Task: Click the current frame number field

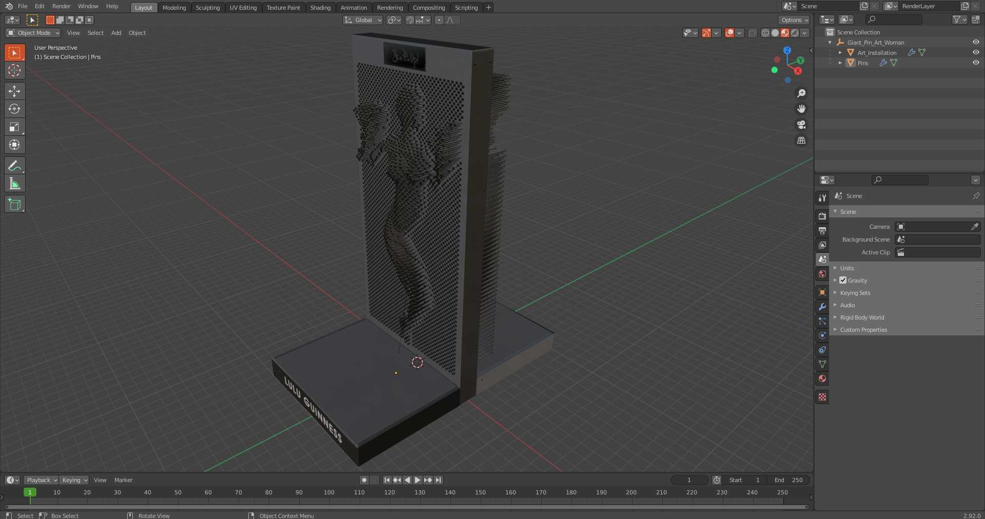Action: [689, 480]
